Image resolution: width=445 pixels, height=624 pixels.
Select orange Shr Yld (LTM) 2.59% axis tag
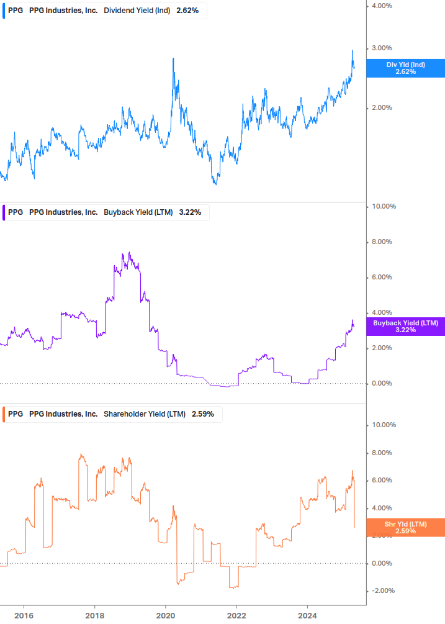coord(406,527)
